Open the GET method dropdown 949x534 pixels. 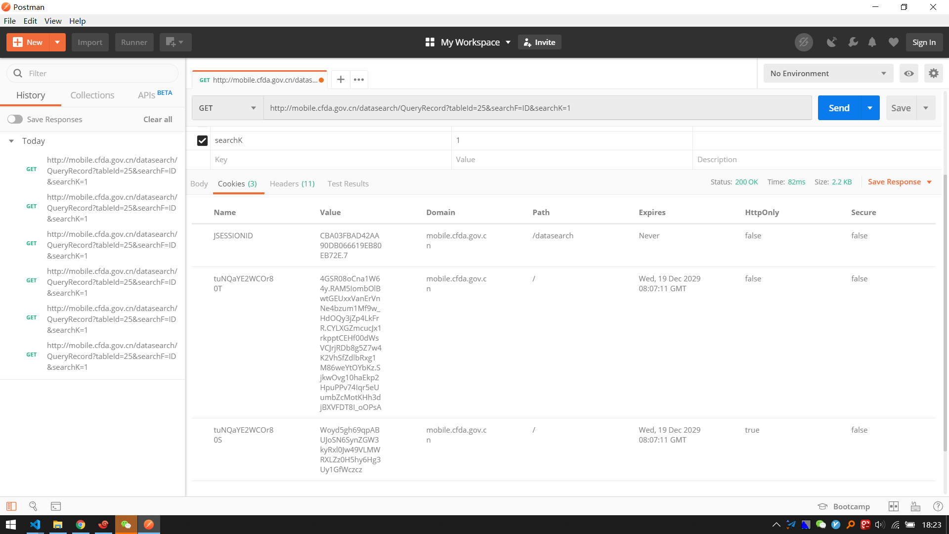pos(227,108)
